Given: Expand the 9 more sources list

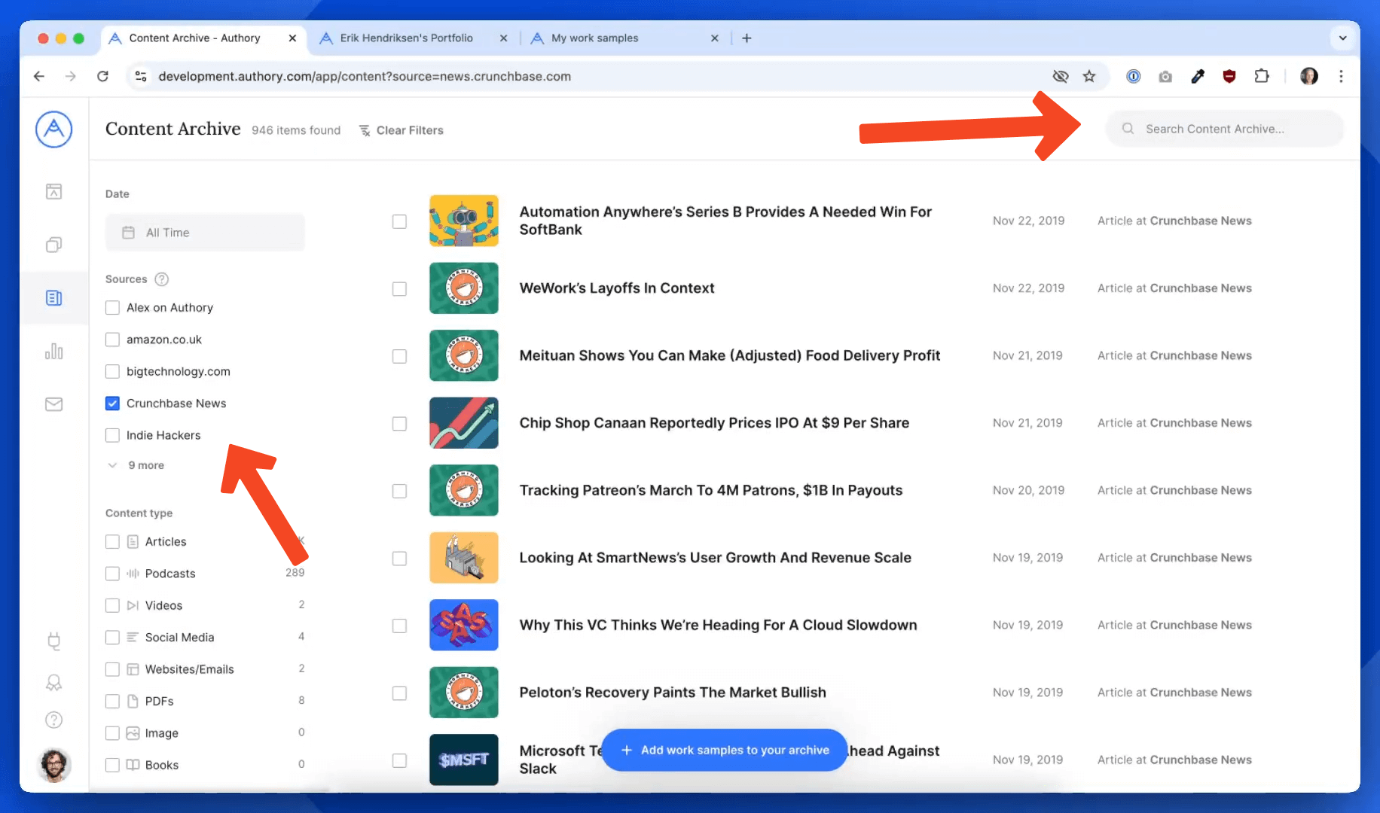Looking at the screenshot, I should (136, 465).
